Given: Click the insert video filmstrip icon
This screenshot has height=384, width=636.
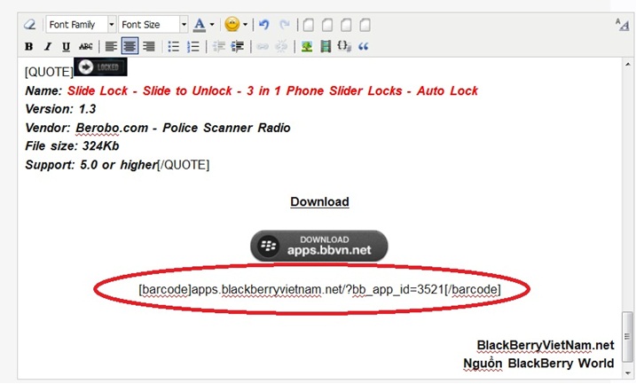Looking at the screenshot, I should (326, 46).
